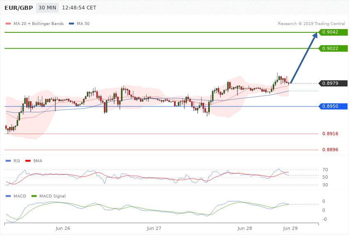Click the 9MA legend label
The height and width of the screenshot is (236, 349).
point(38,161)
